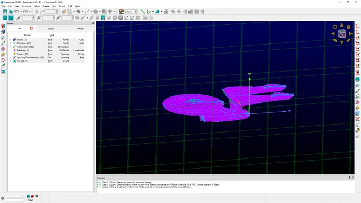Open the Grid menu
This screenshot has height=203, width=361.
point(54,6)
